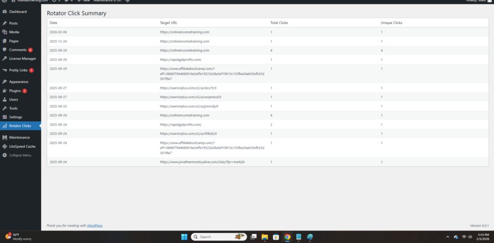Click the Total Clicks column header

click(x=279, y=23)
